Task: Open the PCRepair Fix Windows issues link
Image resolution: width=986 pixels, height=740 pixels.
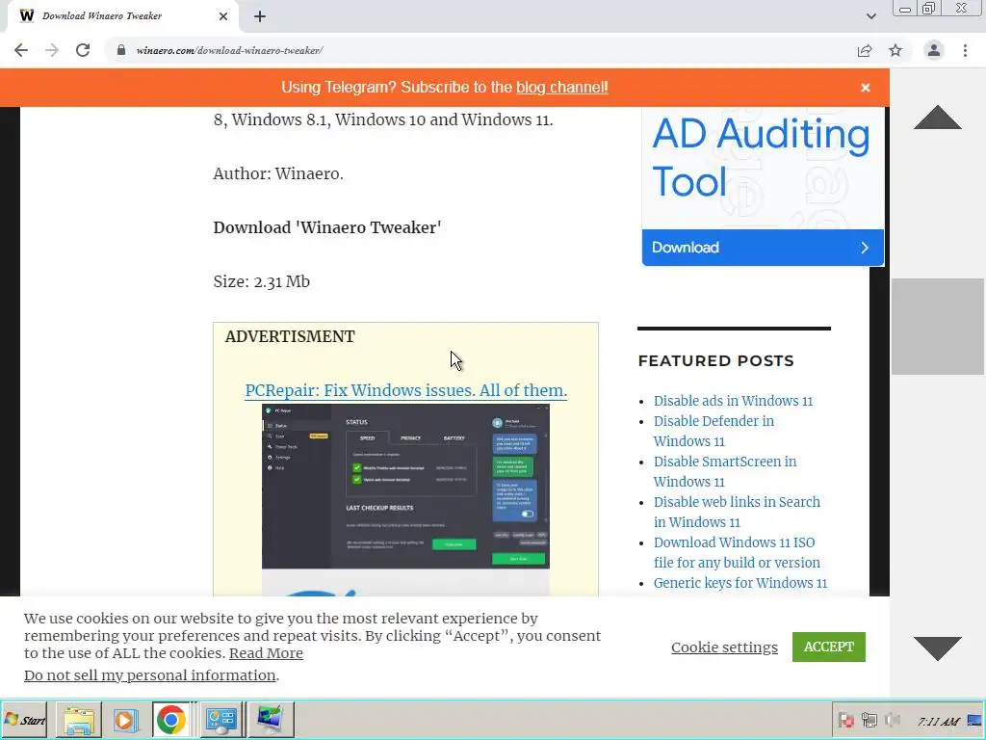Action: click(405, 390)
